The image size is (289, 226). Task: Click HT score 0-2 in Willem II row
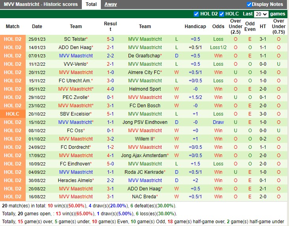(263, 139)
